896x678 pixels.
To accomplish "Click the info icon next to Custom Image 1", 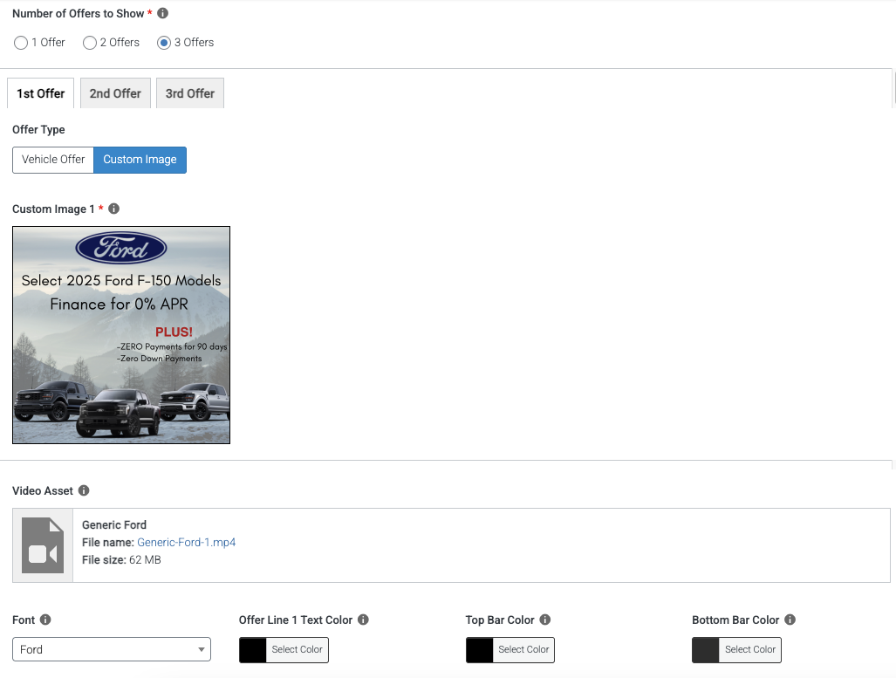I will [x=113, y=209].
